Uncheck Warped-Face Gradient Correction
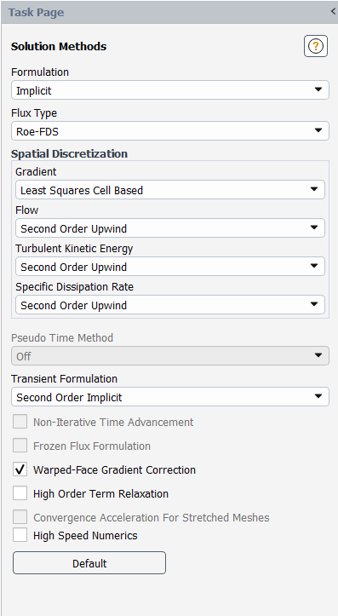Image resolution: width=338 pixels, height=616 pixels. [x=20, y=469]
